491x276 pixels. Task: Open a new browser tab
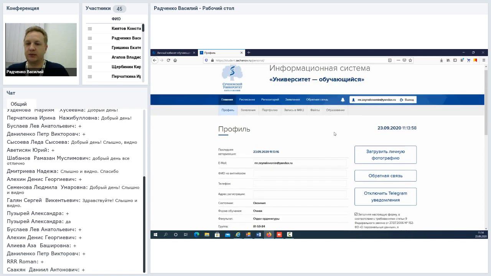[249, 53]
